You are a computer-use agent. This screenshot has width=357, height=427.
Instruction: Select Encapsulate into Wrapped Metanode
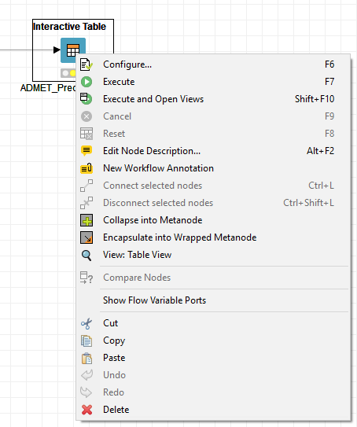(x=213, y=237)
